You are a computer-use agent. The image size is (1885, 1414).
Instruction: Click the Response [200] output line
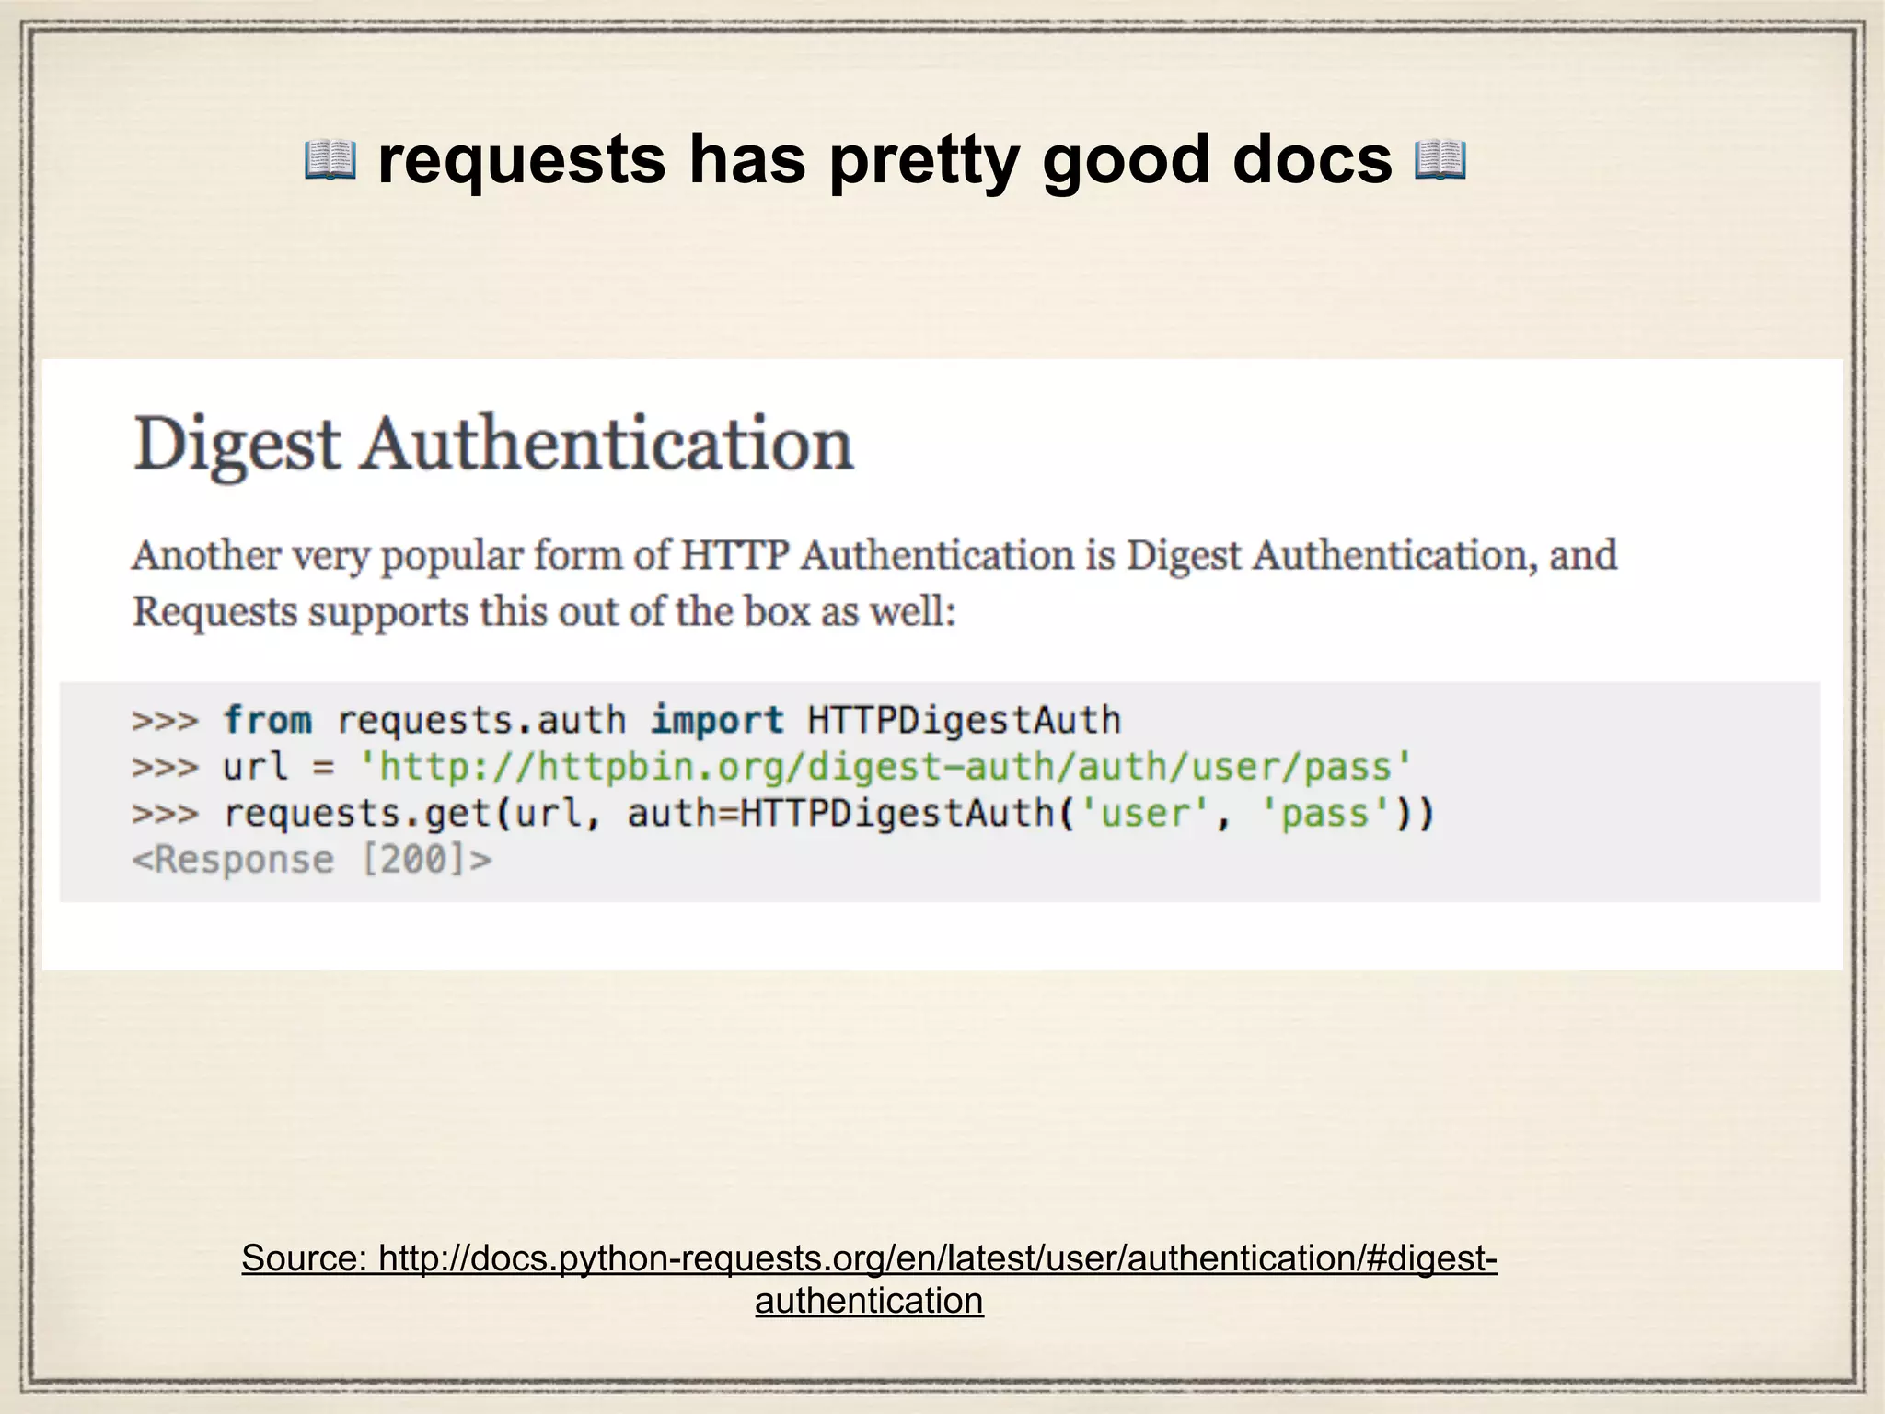(312, 860)
